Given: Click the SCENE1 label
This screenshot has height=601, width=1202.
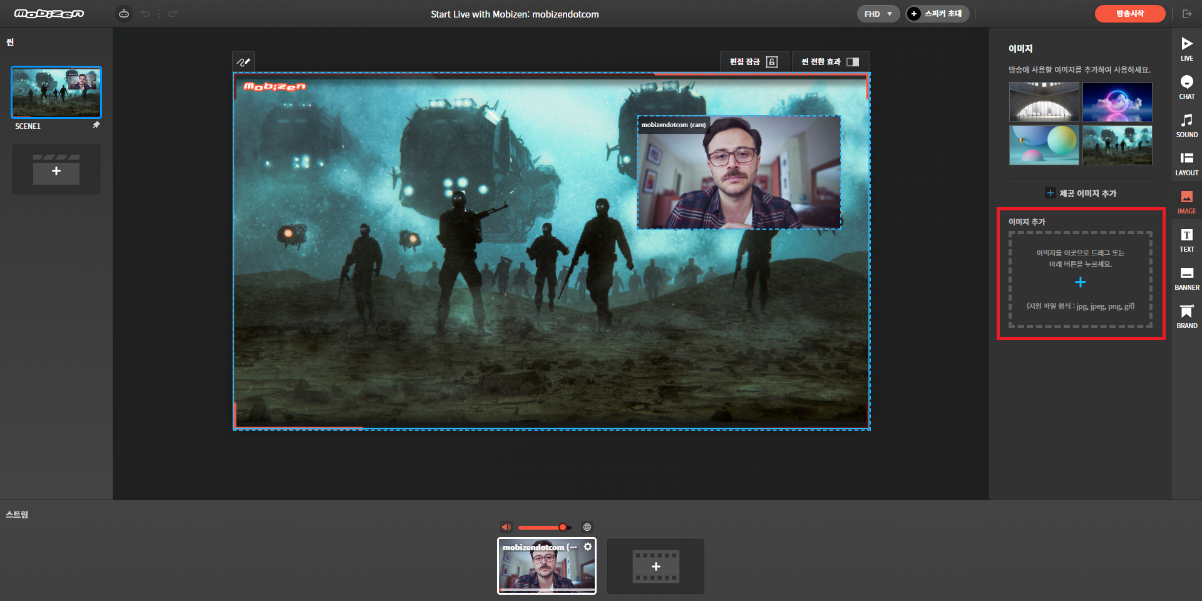Looking at the screenshot, I should (28, 126).
